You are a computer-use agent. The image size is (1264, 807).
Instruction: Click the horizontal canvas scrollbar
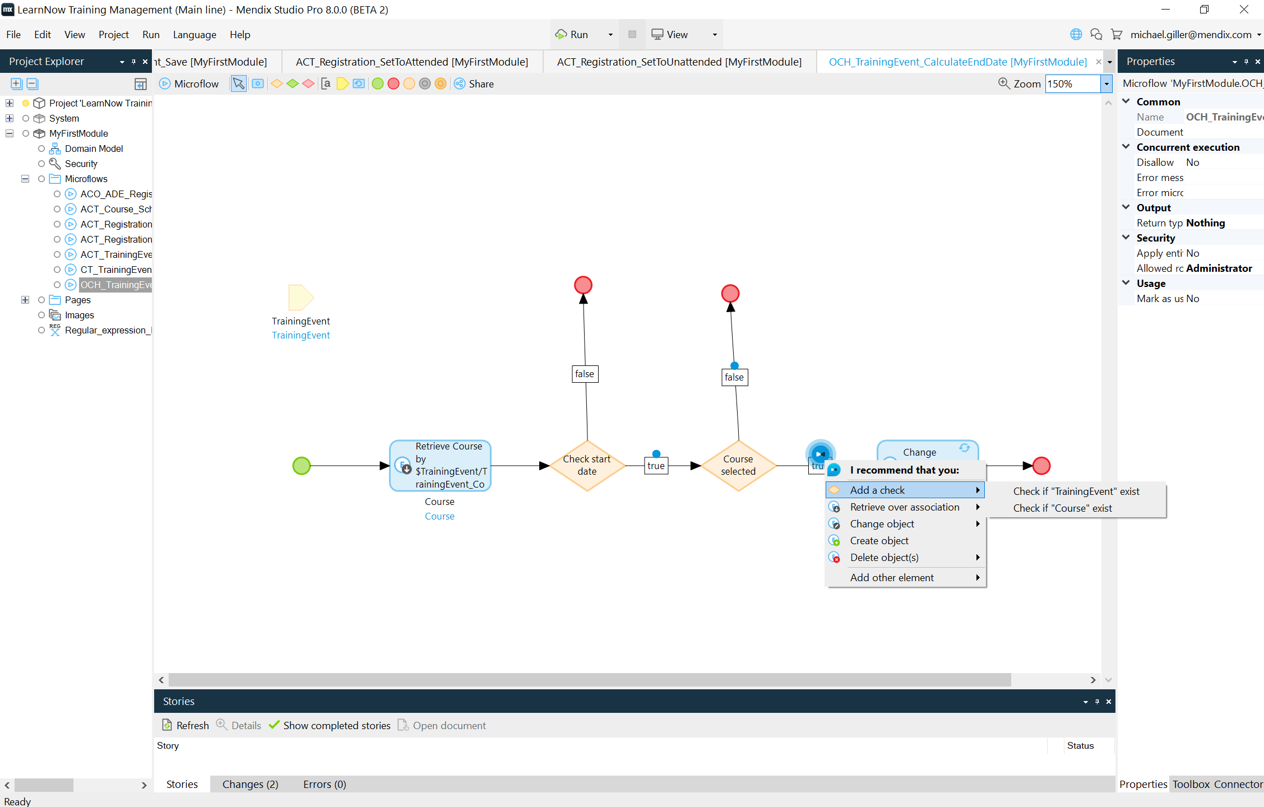(x=589, y=680)
